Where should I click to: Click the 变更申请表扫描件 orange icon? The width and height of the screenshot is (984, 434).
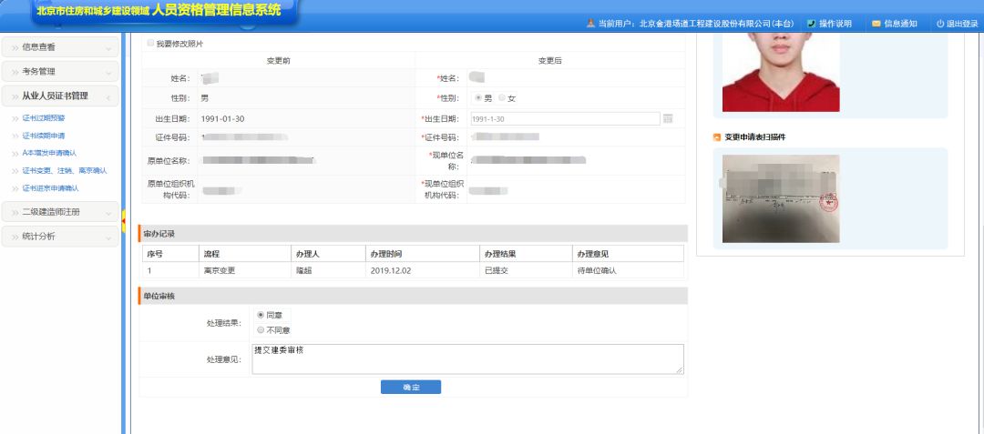(x=717, y=137)
